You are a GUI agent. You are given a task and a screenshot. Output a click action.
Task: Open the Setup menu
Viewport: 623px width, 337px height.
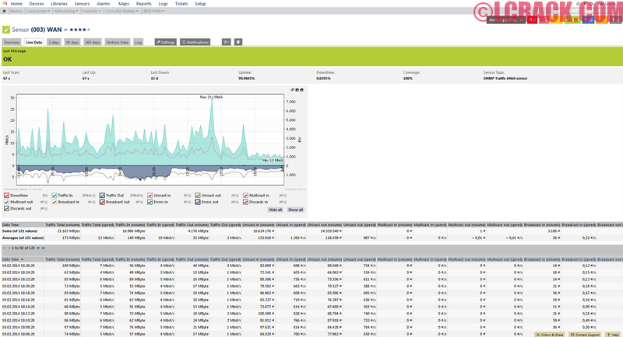(x=200, y=4)
